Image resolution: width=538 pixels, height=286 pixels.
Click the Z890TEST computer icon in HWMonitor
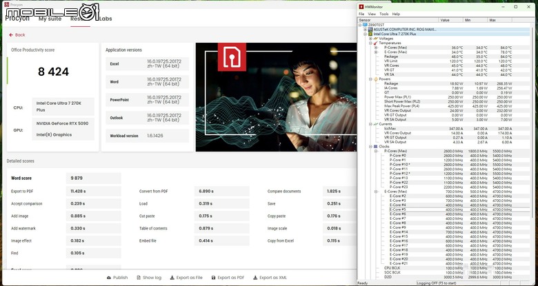(x=365, y=25)
